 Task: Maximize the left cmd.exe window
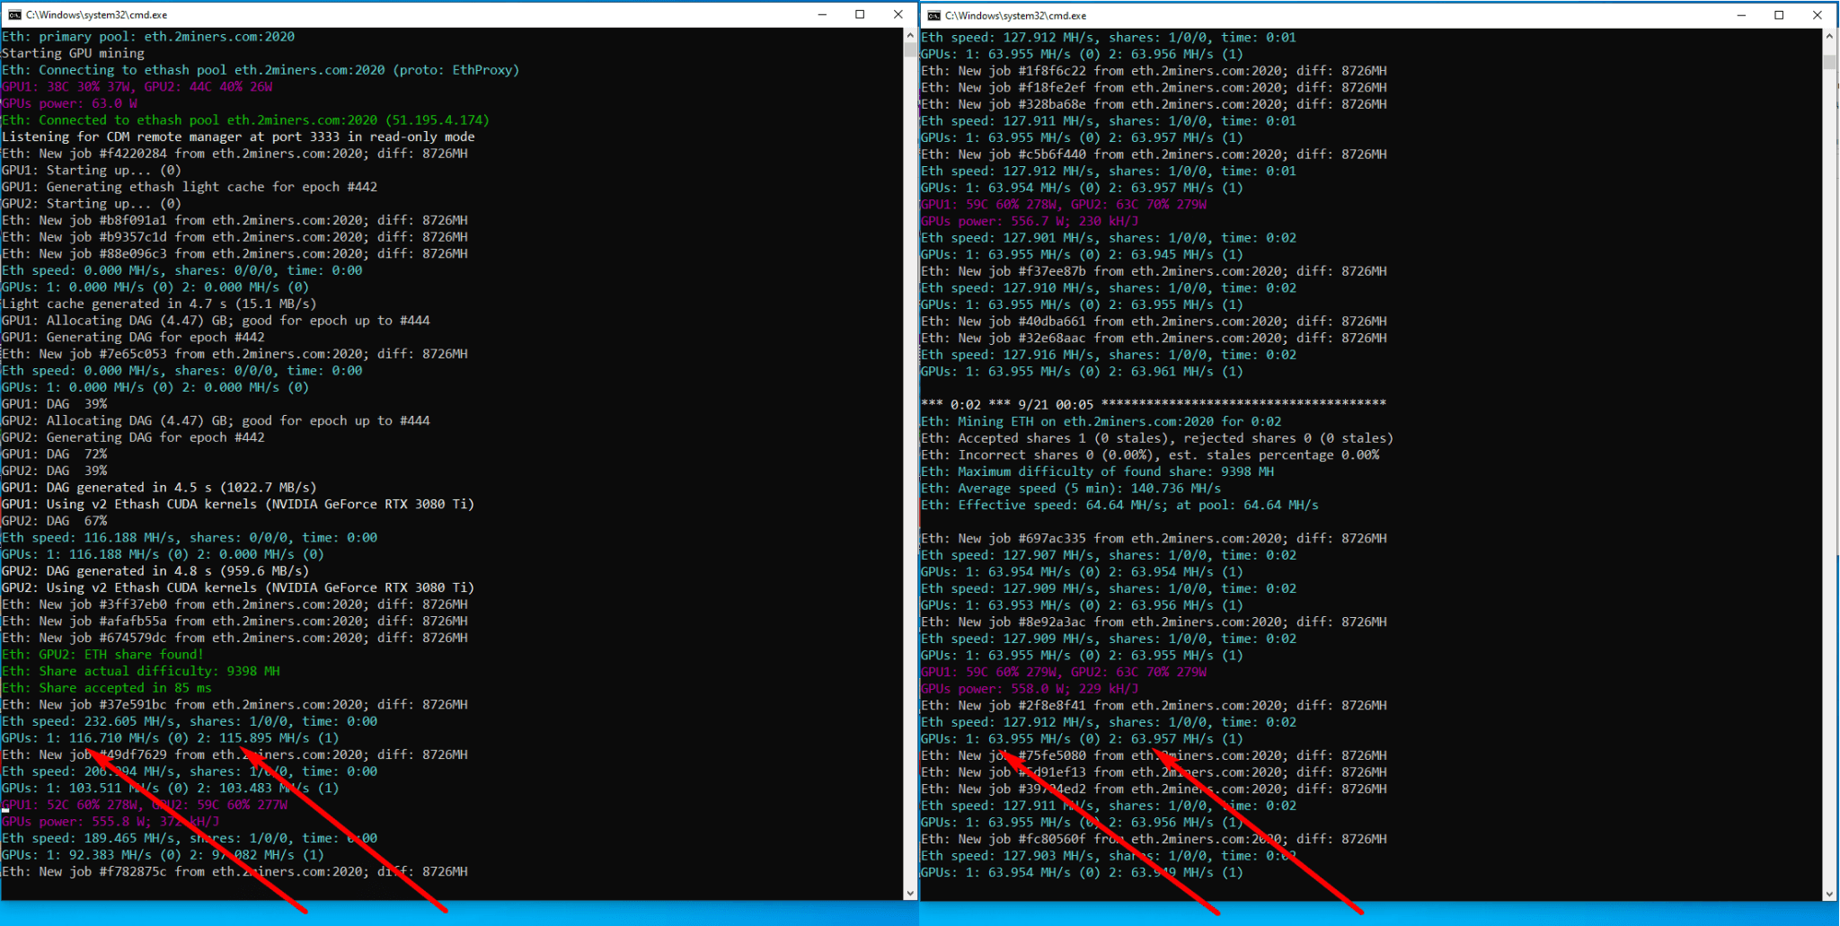860,14
